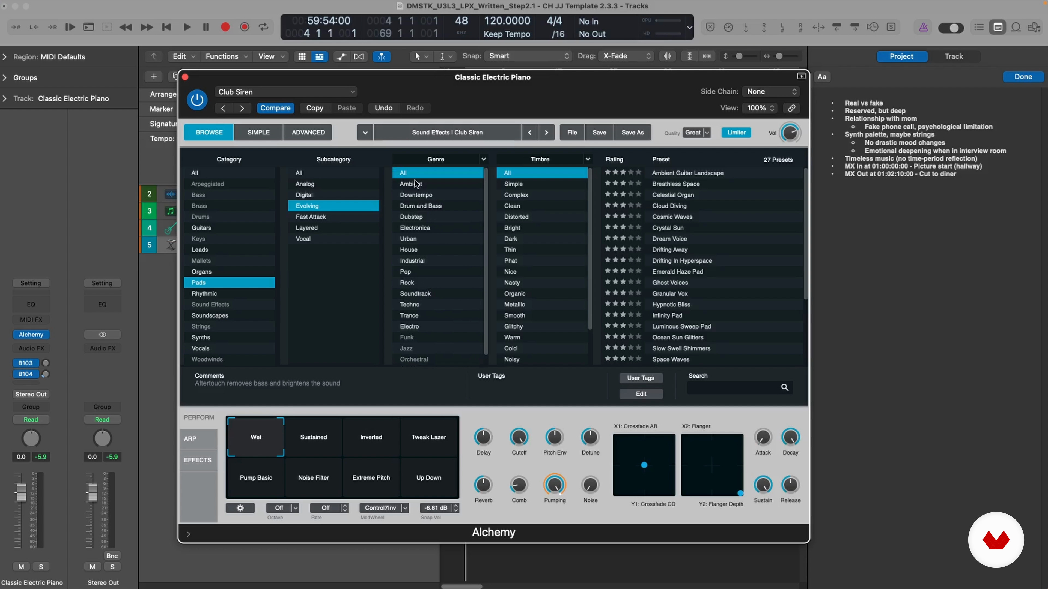Image resolution: width=1048 pixels, height=589 pixels.
Task: Adjust the Vol knob
Action: (790, 133)
